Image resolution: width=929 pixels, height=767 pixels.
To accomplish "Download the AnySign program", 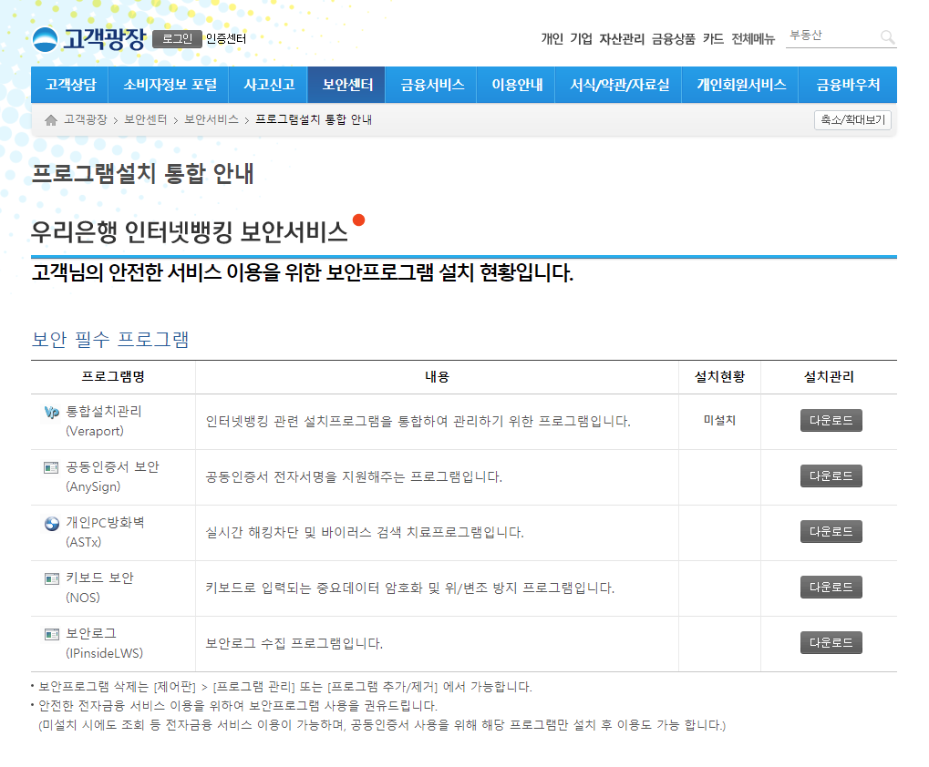I will click(831, 476).
